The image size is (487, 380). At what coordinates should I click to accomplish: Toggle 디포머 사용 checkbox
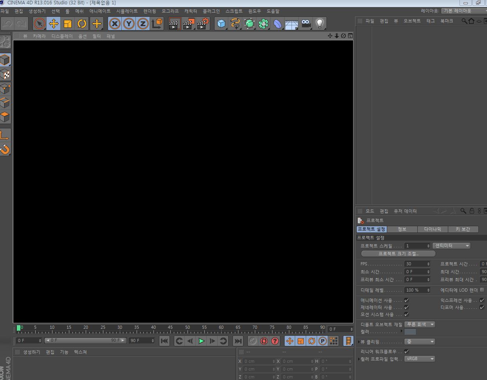tap(482, 307)
